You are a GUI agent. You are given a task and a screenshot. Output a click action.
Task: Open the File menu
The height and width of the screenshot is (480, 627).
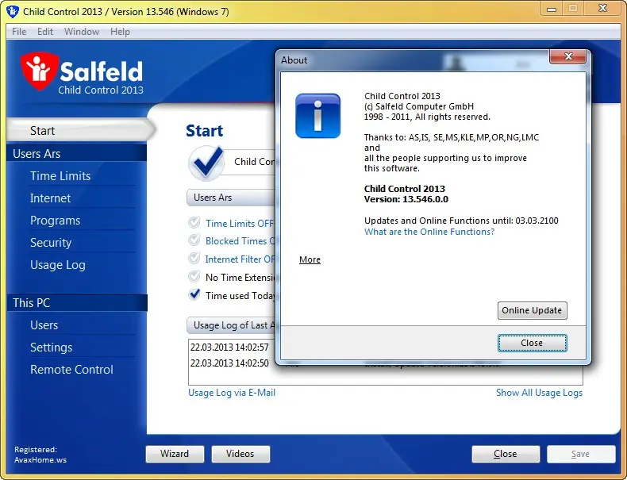pyautogui.click(x=19, y=32)
